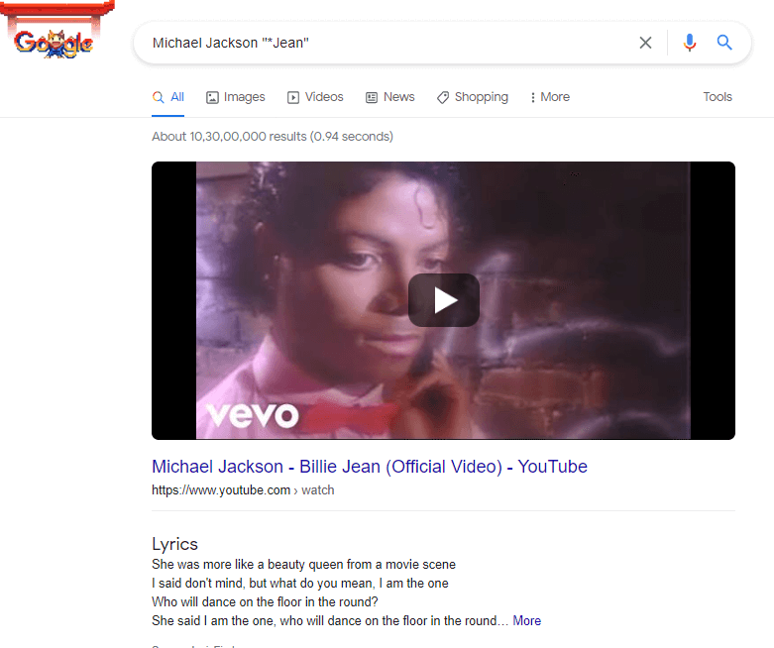This screenshot has height=648, width=774.
Task: Click the blue magnifier search button
Action: pos(724,43)
